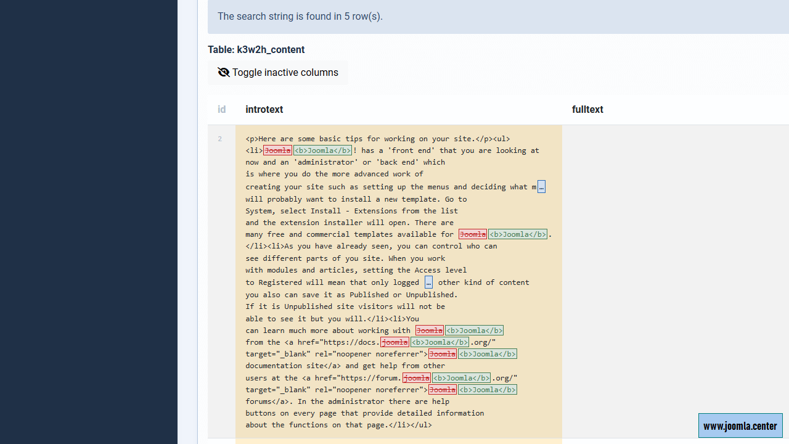Select the introtext column header
Viewport: 789px width, 444px height.
[264, 110]
